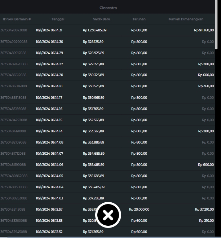Open the round played at 06.14.03
The image size is (221, 238).
(49, 198)
